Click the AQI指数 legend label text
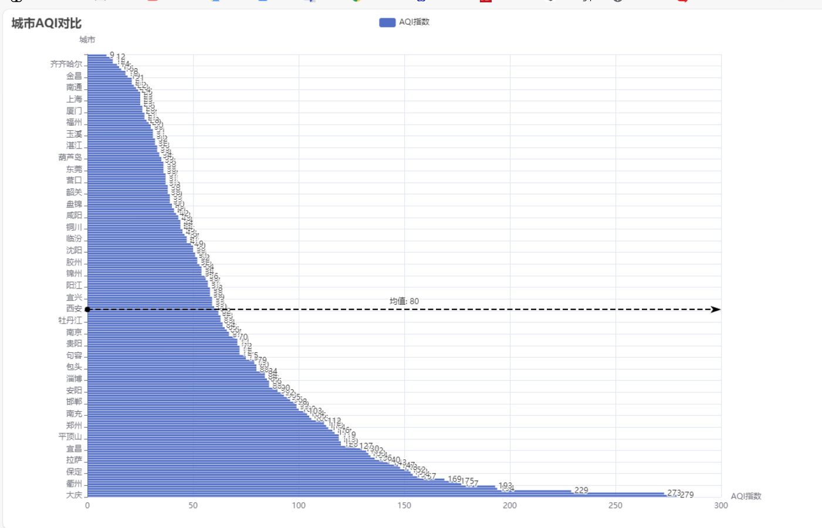The width and height of the screenshot is (822, 528). pos(414,22)
